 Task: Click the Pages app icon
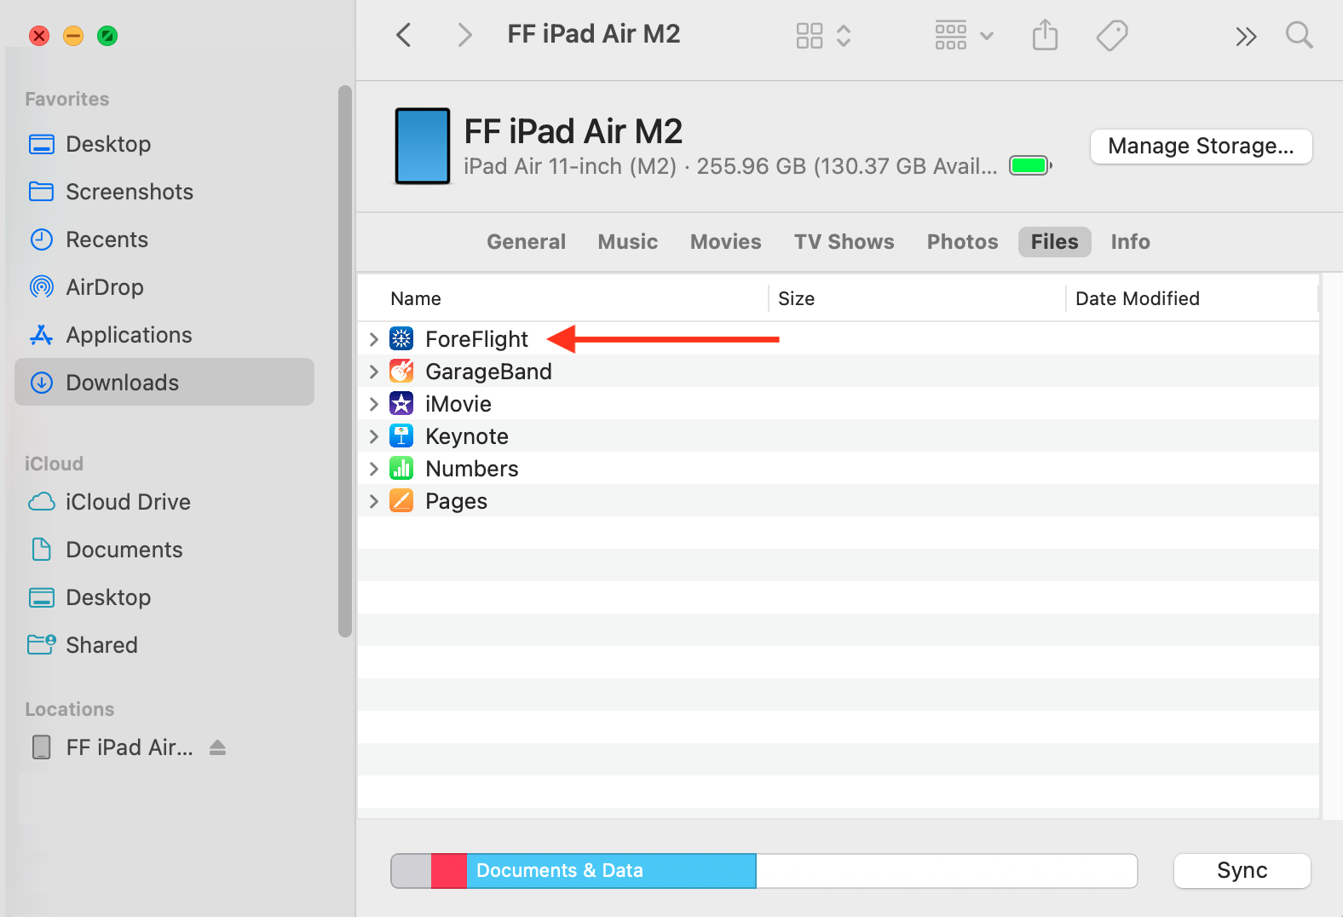pos(401,500)
